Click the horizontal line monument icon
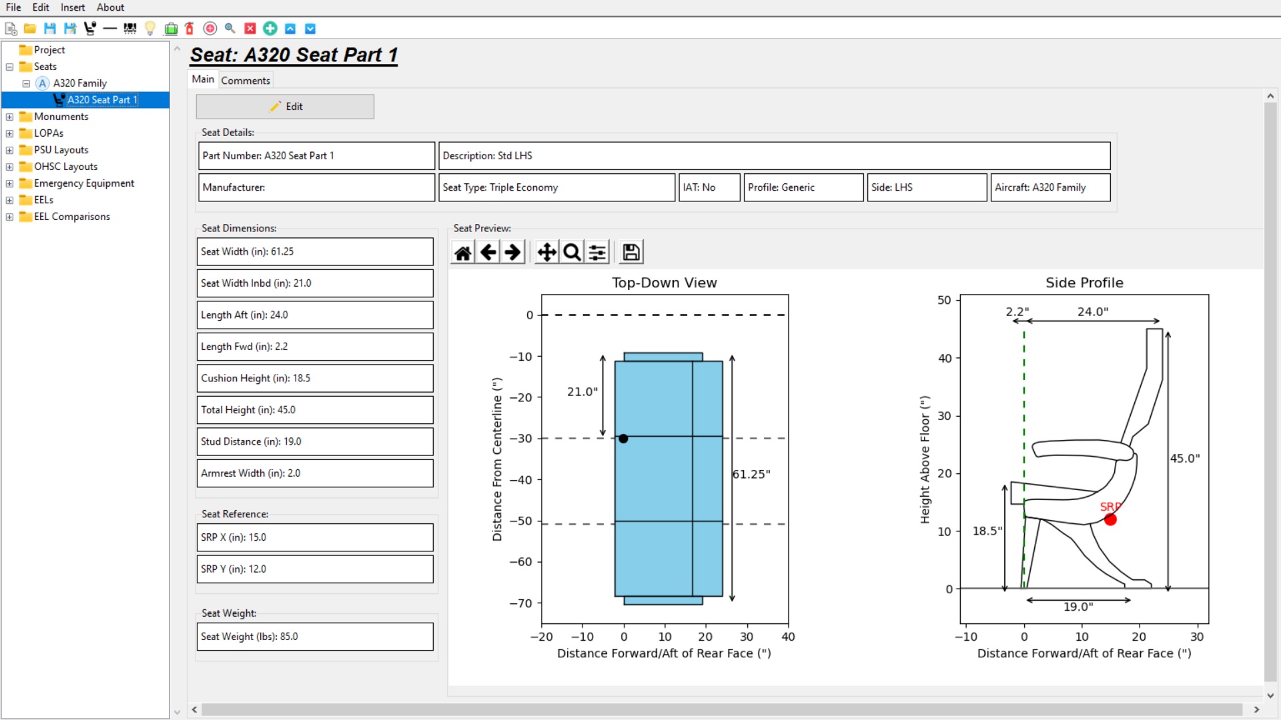 110,29
